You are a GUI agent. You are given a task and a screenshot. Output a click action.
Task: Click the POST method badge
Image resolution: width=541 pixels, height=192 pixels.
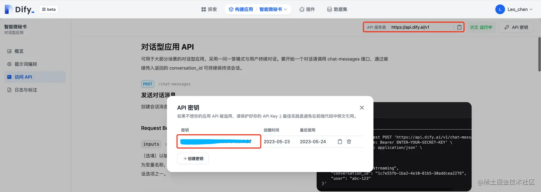148,84
